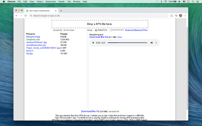Open Notification Center in the menu bar
The height and width of the screenshot is (126, 202).
[198, 2]
